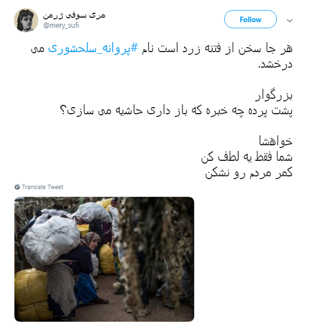309x325 pixels.
Task: Click the line پشت پرده چه خبره
Action: tap(176, 111)
